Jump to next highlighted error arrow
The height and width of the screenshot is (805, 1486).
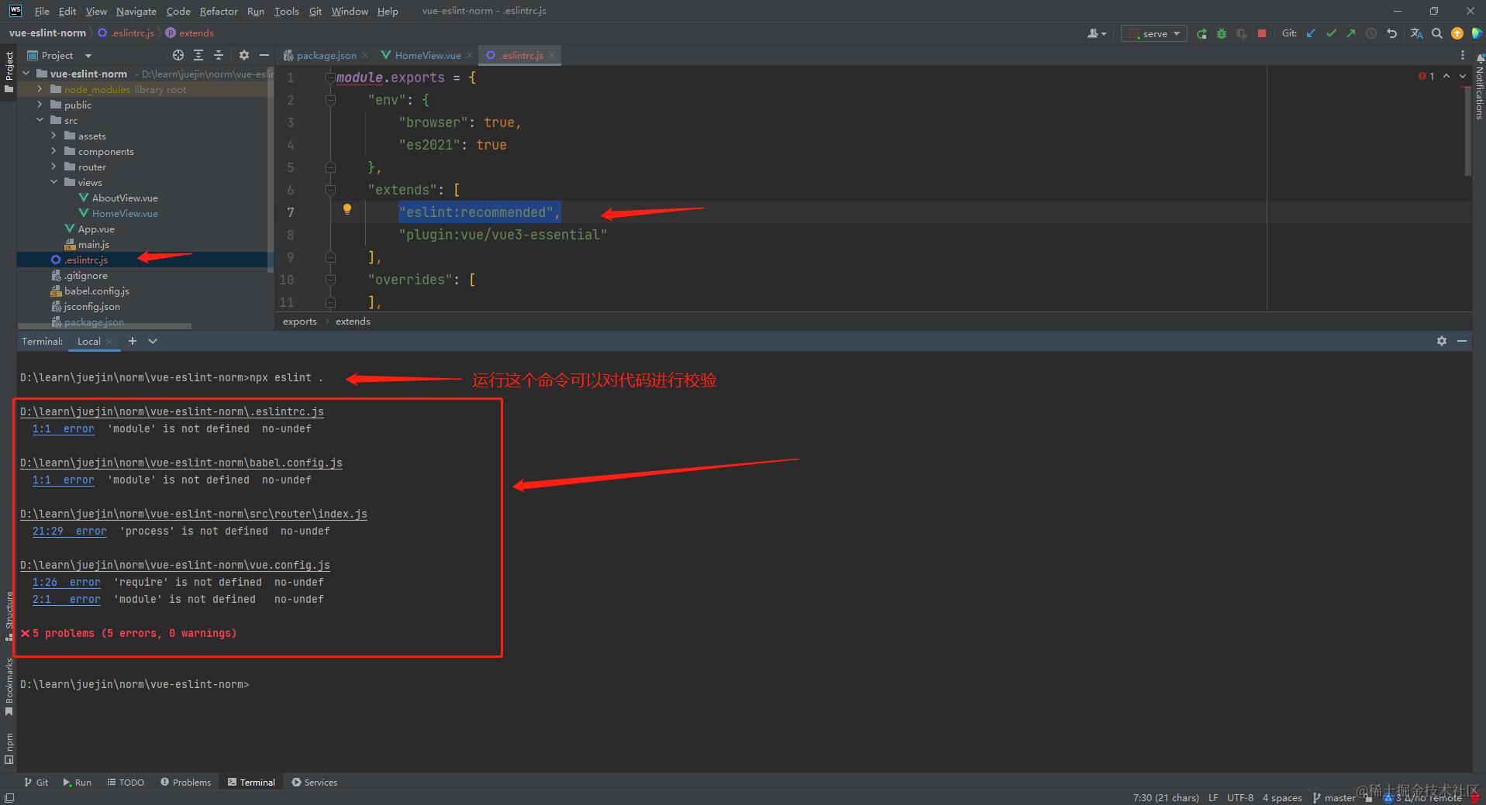(x=1463, y=76)
